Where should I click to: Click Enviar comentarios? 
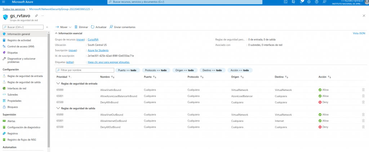[123, 27]
